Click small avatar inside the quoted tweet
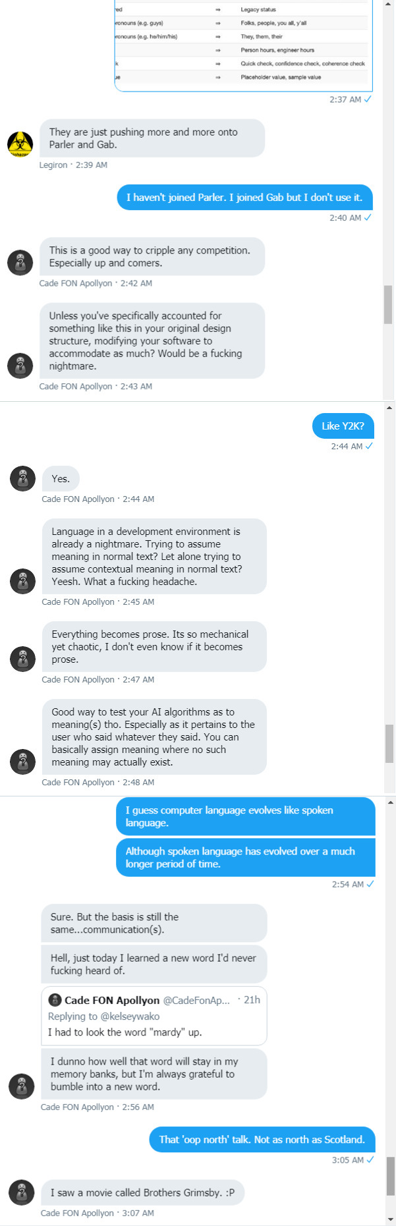 (x=55, y=1000)
